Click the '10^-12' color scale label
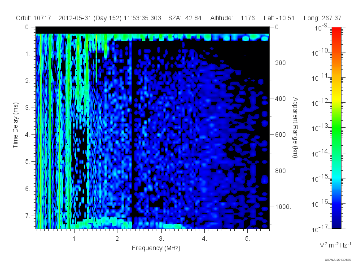This screenshot has width=359, height=269. pyautogui.click(x=320, y=103)
